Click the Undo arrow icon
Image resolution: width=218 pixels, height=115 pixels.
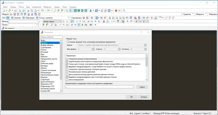point(43,11)
